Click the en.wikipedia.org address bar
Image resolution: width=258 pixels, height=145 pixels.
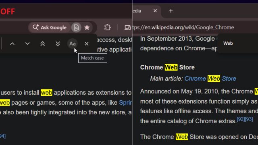[195, 27]
